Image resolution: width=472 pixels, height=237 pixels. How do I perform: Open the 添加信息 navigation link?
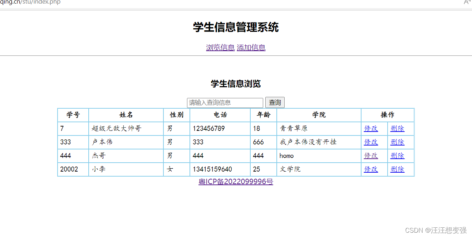251,48
